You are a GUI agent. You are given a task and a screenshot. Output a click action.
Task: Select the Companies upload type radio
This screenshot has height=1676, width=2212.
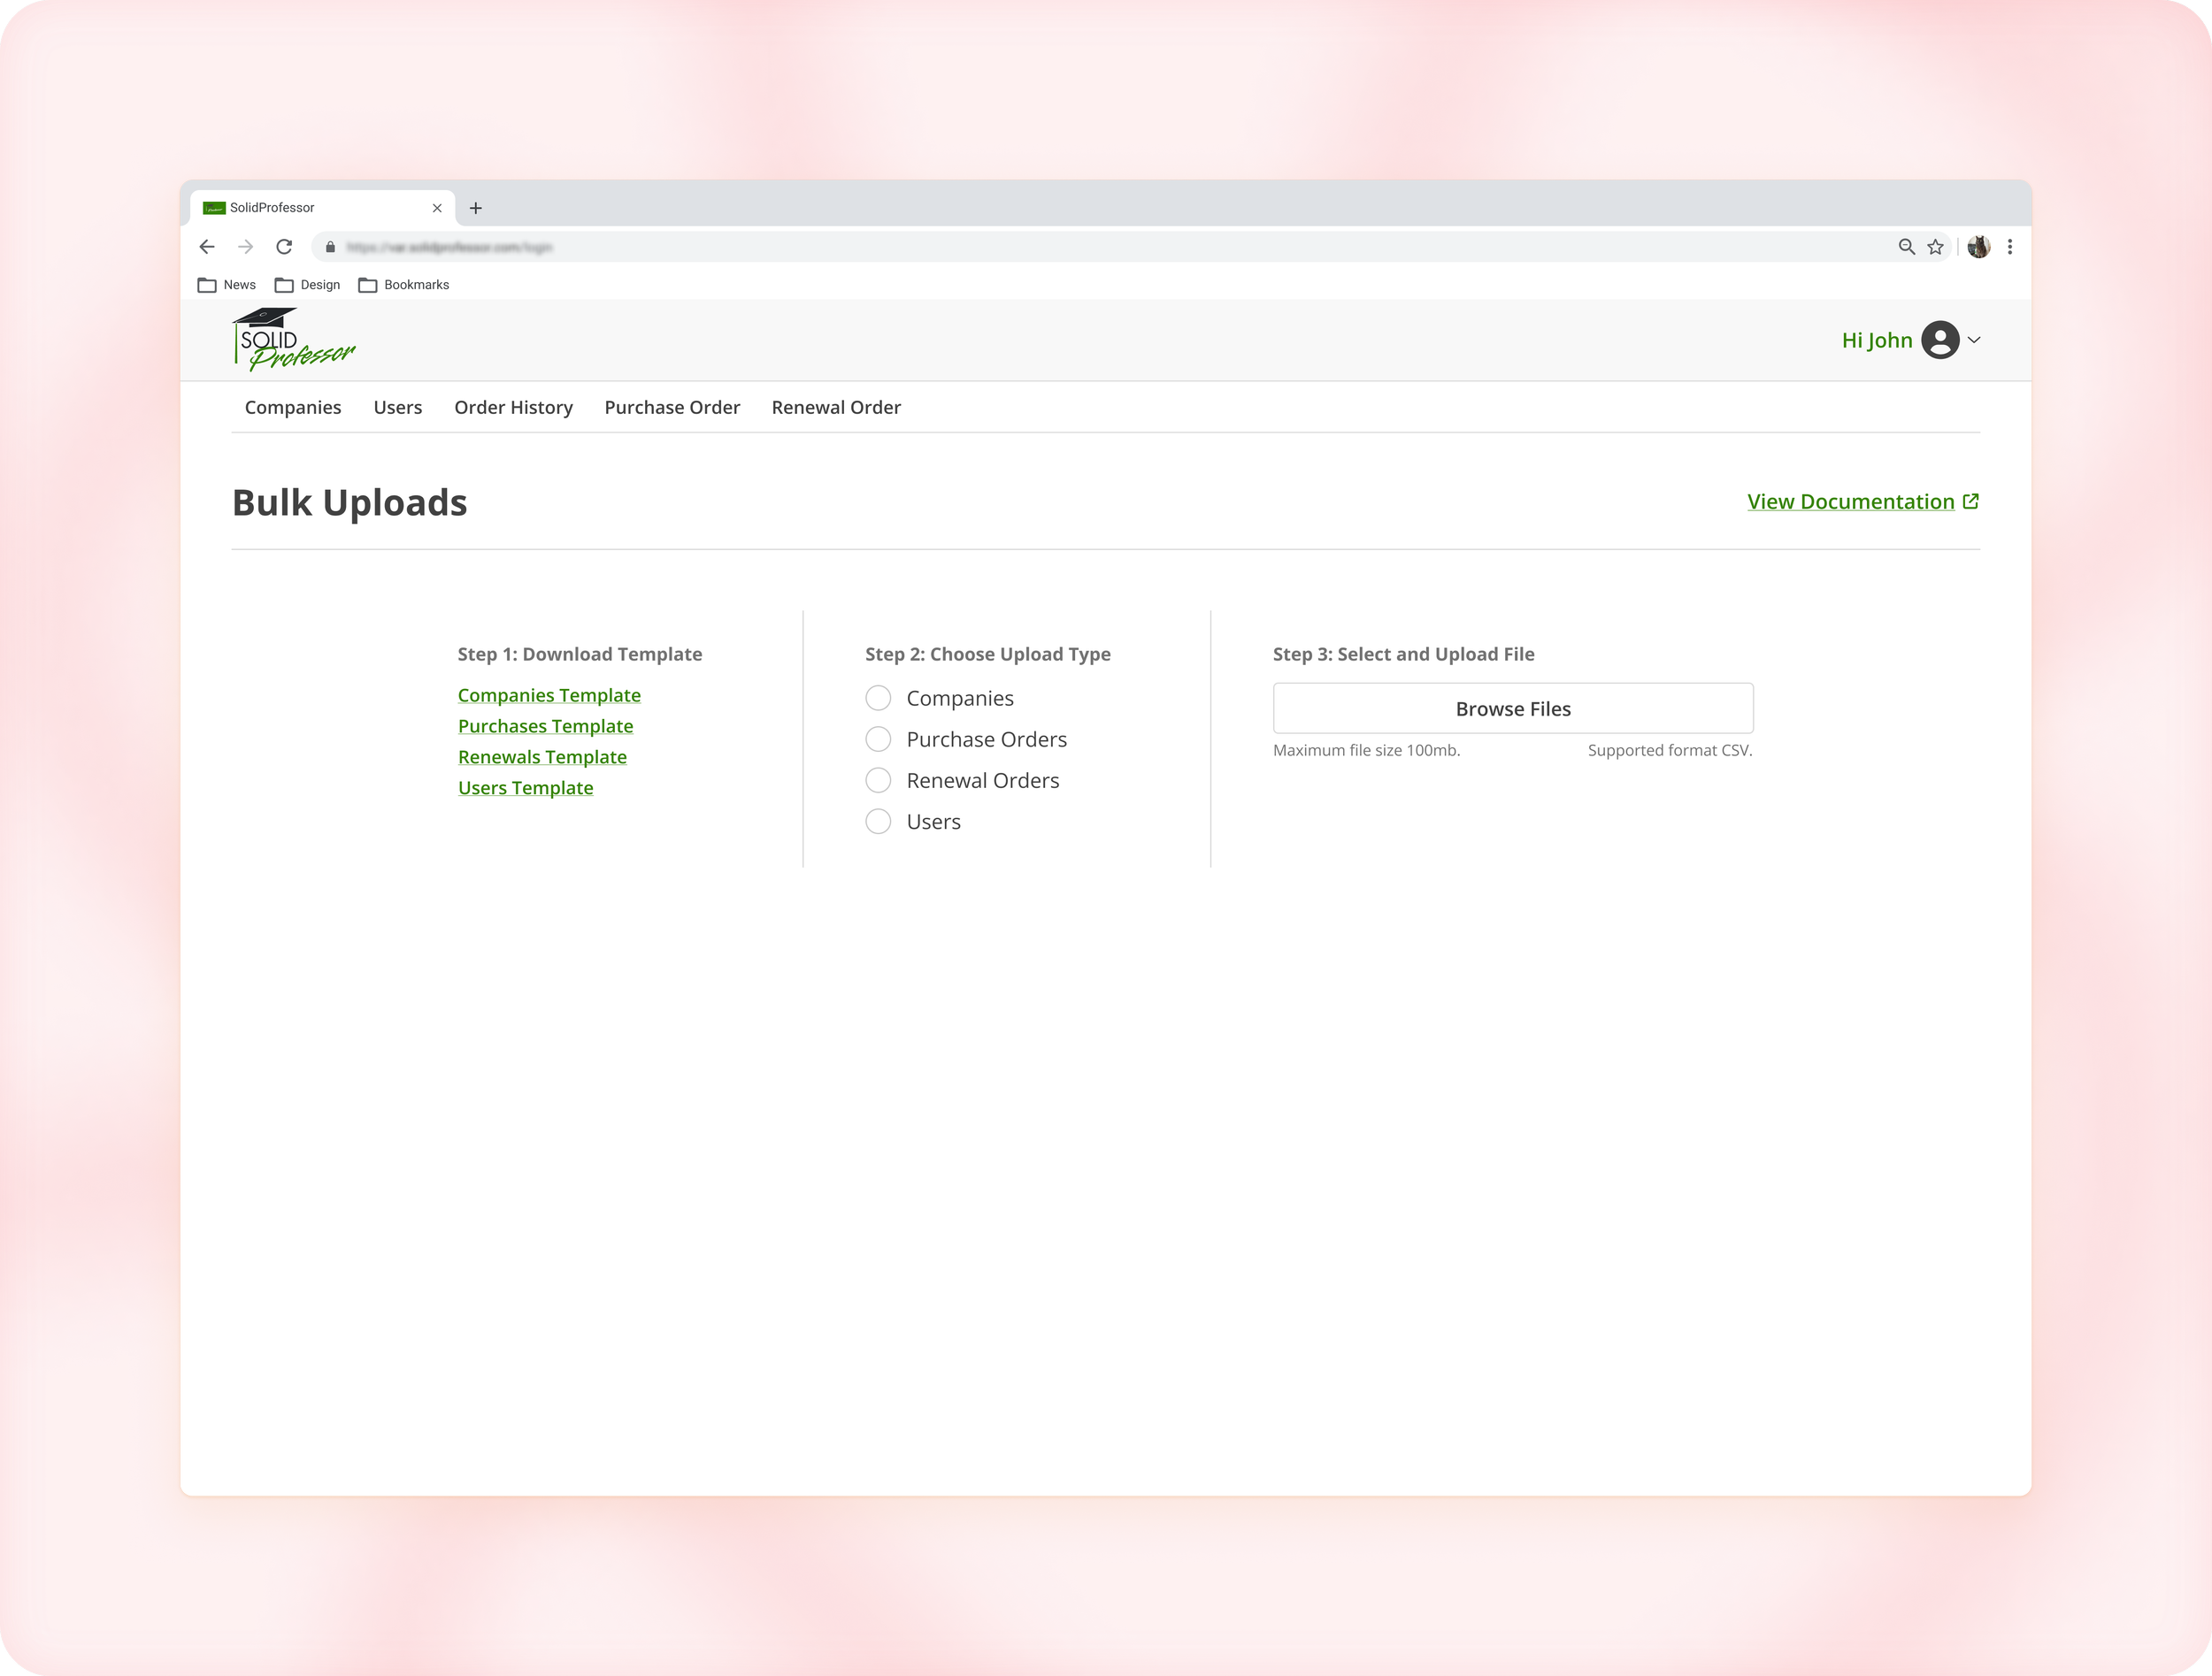(878, 698)
